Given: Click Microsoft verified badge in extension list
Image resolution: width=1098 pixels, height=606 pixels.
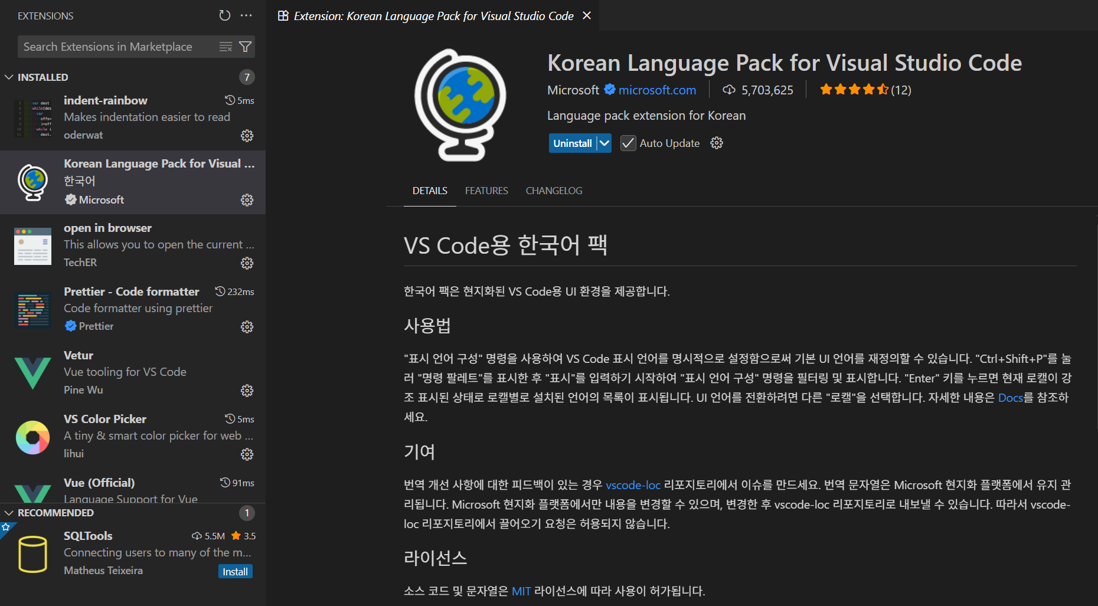Looking at the screenshot, I should 70,199.
